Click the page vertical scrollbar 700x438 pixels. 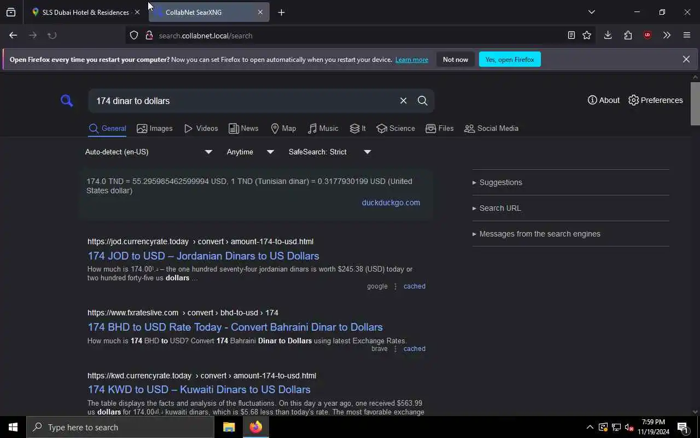tap(695, 104)
